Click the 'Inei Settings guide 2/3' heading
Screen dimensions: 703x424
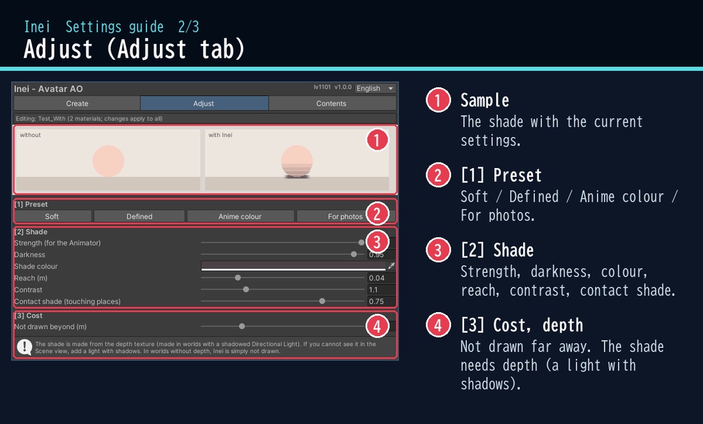coord(112,27)
